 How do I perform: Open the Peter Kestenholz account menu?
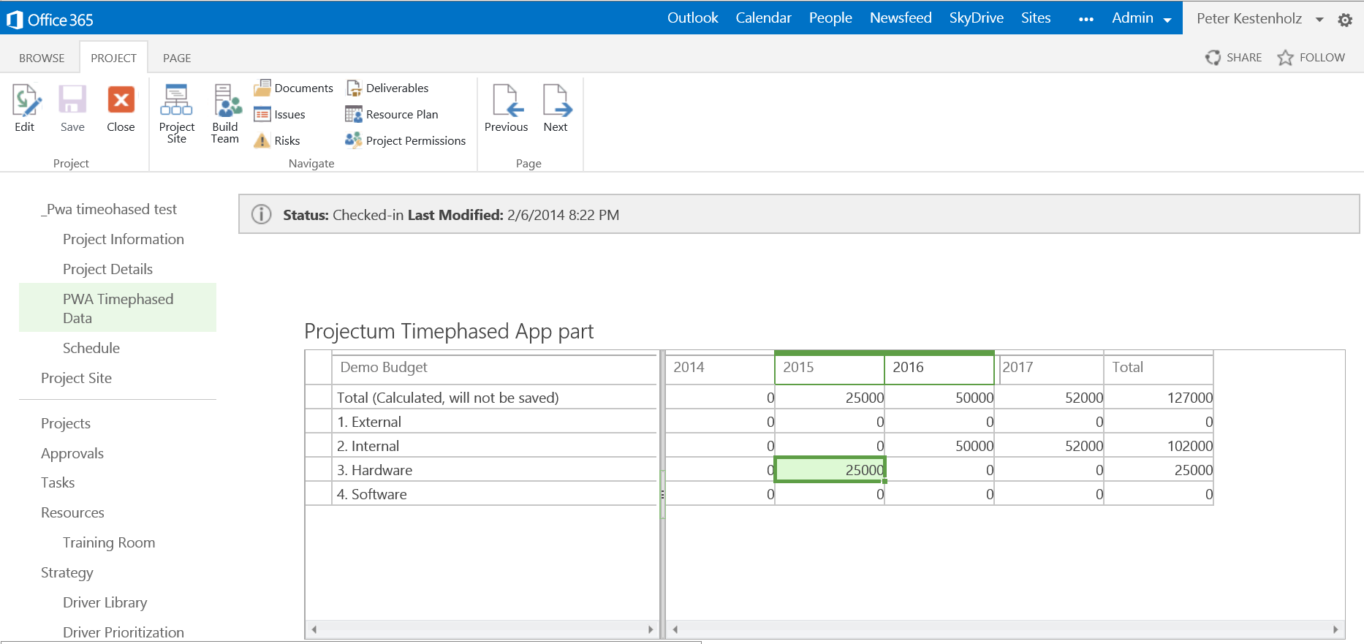coord(1260,18)
